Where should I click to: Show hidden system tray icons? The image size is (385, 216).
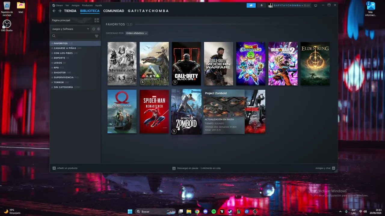pos(340,211)
